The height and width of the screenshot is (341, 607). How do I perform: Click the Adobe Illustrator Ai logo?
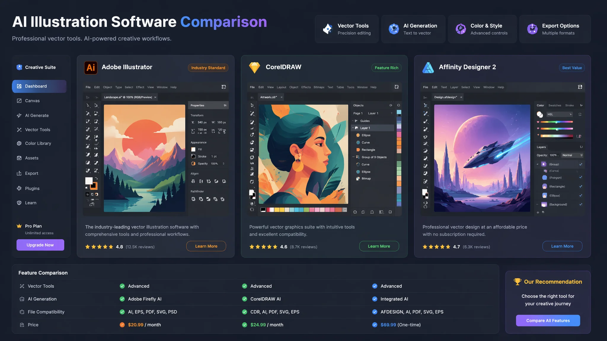(x=91, y=67)
